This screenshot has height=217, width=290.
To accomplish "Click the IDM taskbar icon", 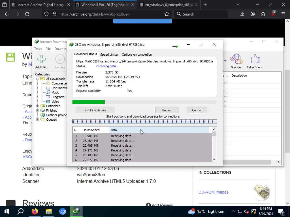I will 76,211.
